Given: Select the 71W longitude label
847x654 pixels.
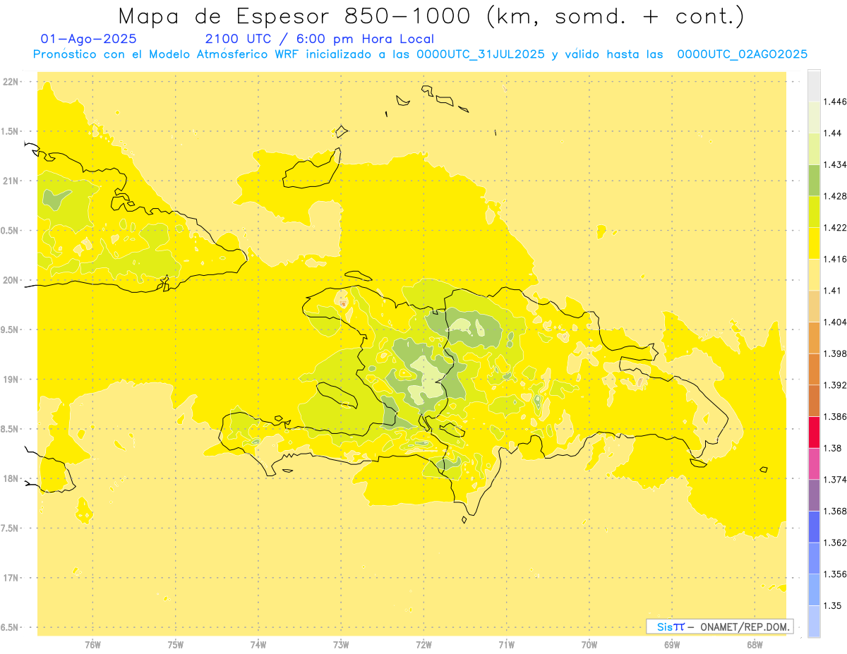Looking at the screenshot, I should 506,644.
